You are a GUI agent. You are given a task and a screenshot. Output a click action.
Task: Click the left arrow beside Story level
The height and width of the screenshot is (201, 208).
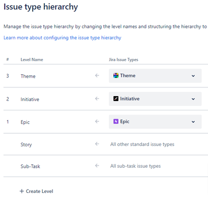97,144
